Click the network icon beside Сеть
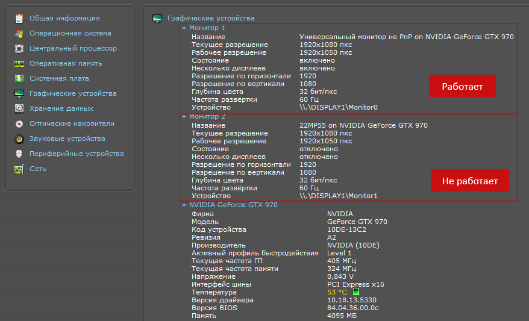Viewport: 529px width, 321px height. (19, 169)
